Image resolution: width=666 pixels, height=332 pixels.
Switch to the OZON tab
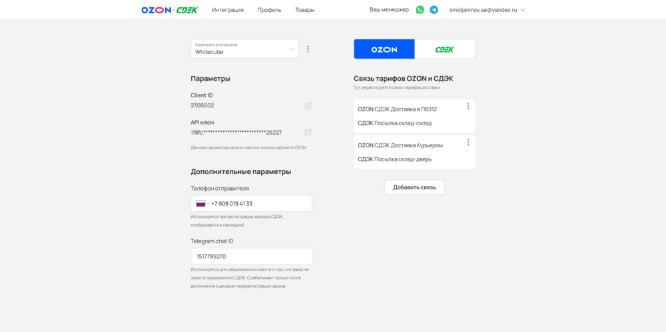(384, 49)
